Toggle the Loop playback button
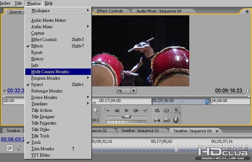The height and width of the screenshot is (162, 252). (157, 110)
